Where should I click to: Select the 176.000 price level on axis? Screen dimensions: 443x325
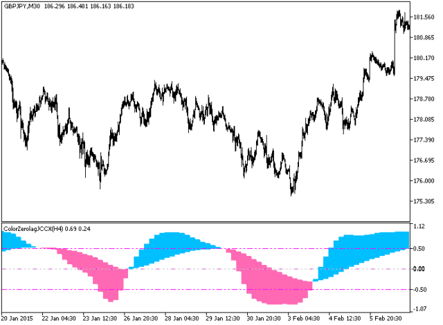pos(423,181)
